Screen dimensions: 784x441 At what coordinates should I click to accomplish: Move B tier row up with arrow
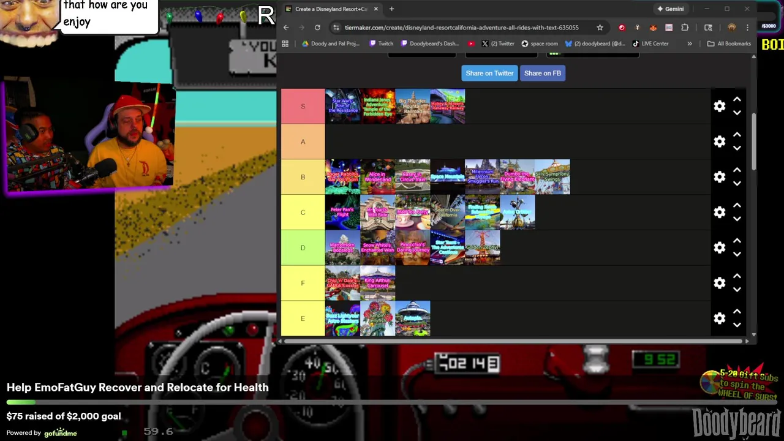click(737, 170)
